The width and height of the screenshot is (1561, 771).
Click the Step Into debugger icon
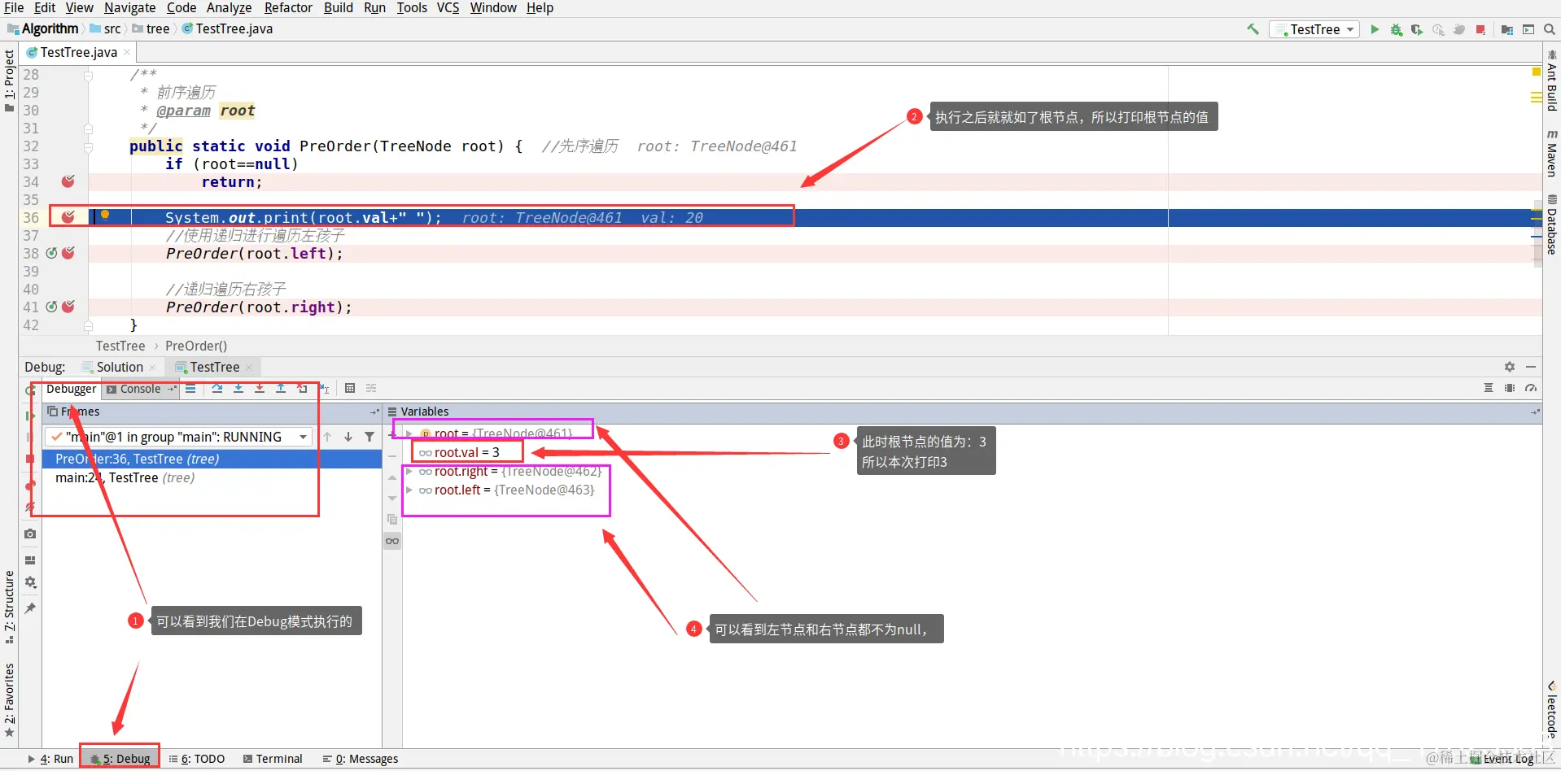pos(238,389)
